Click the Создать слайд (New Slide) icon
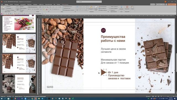The width and height of the screenshot is (177, 100). pos(18,7)
